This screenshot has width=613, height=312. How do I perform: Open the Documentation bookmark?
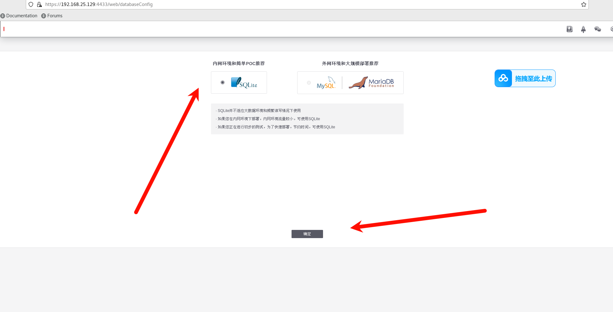coord(19,16)
